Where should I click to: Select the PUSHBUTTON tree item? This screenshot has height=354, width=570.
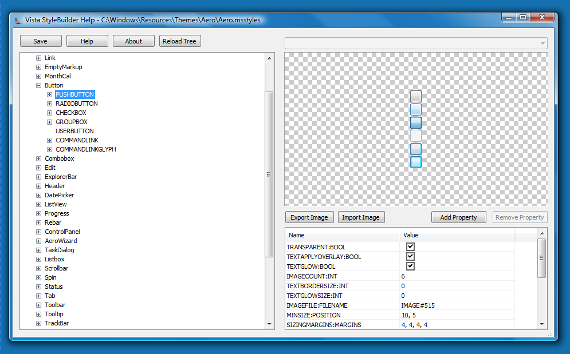pos(75,94)
